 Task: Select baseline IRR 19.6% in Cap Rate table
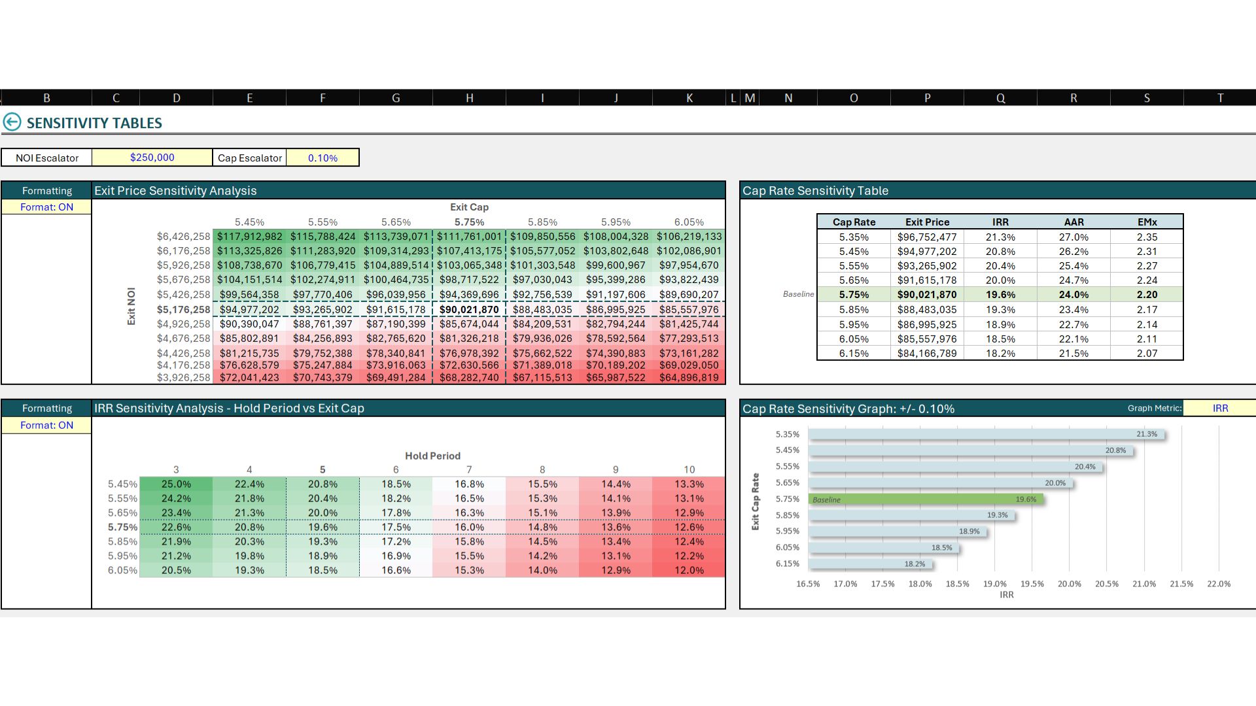point(1000,295)
